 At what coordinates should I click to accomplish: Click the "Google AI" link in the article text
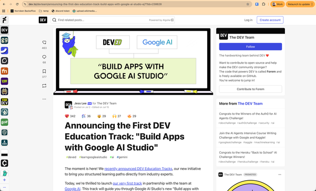tap(72, 189)
